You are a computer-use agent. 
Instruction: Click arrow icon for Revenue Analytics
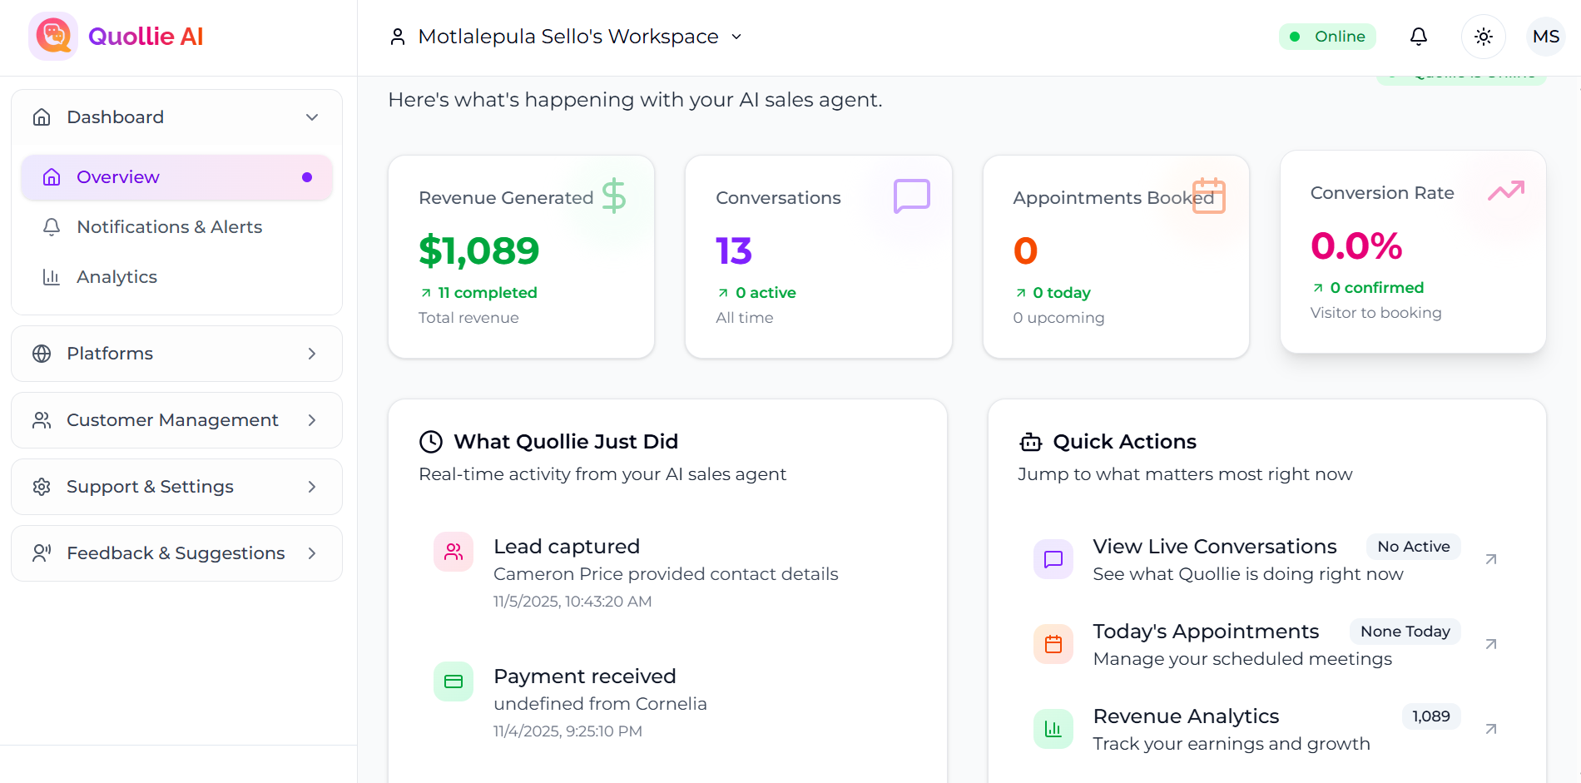[x=1491, y=729]
